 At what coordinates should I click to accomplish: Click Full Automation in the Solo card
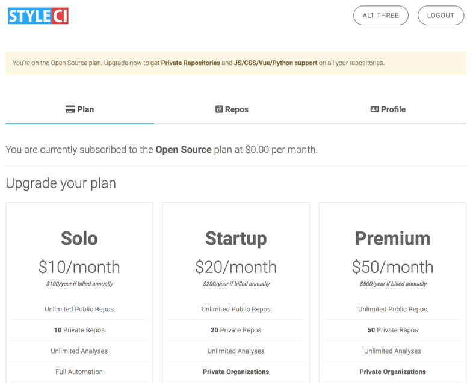click(79, 372)
